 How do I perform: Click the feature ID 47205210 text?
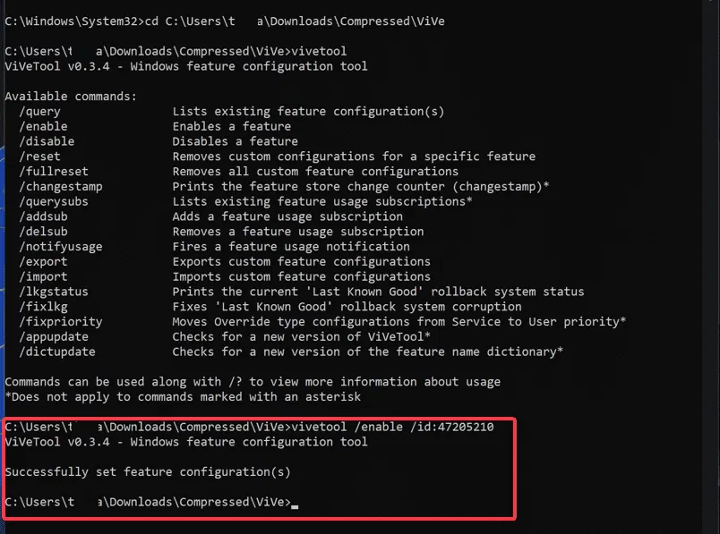464,427
